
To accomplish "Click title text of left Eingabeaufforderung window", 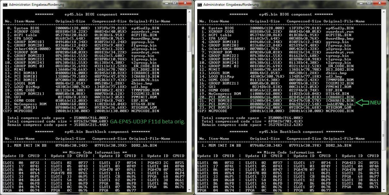I will click(x=36, y=5).
